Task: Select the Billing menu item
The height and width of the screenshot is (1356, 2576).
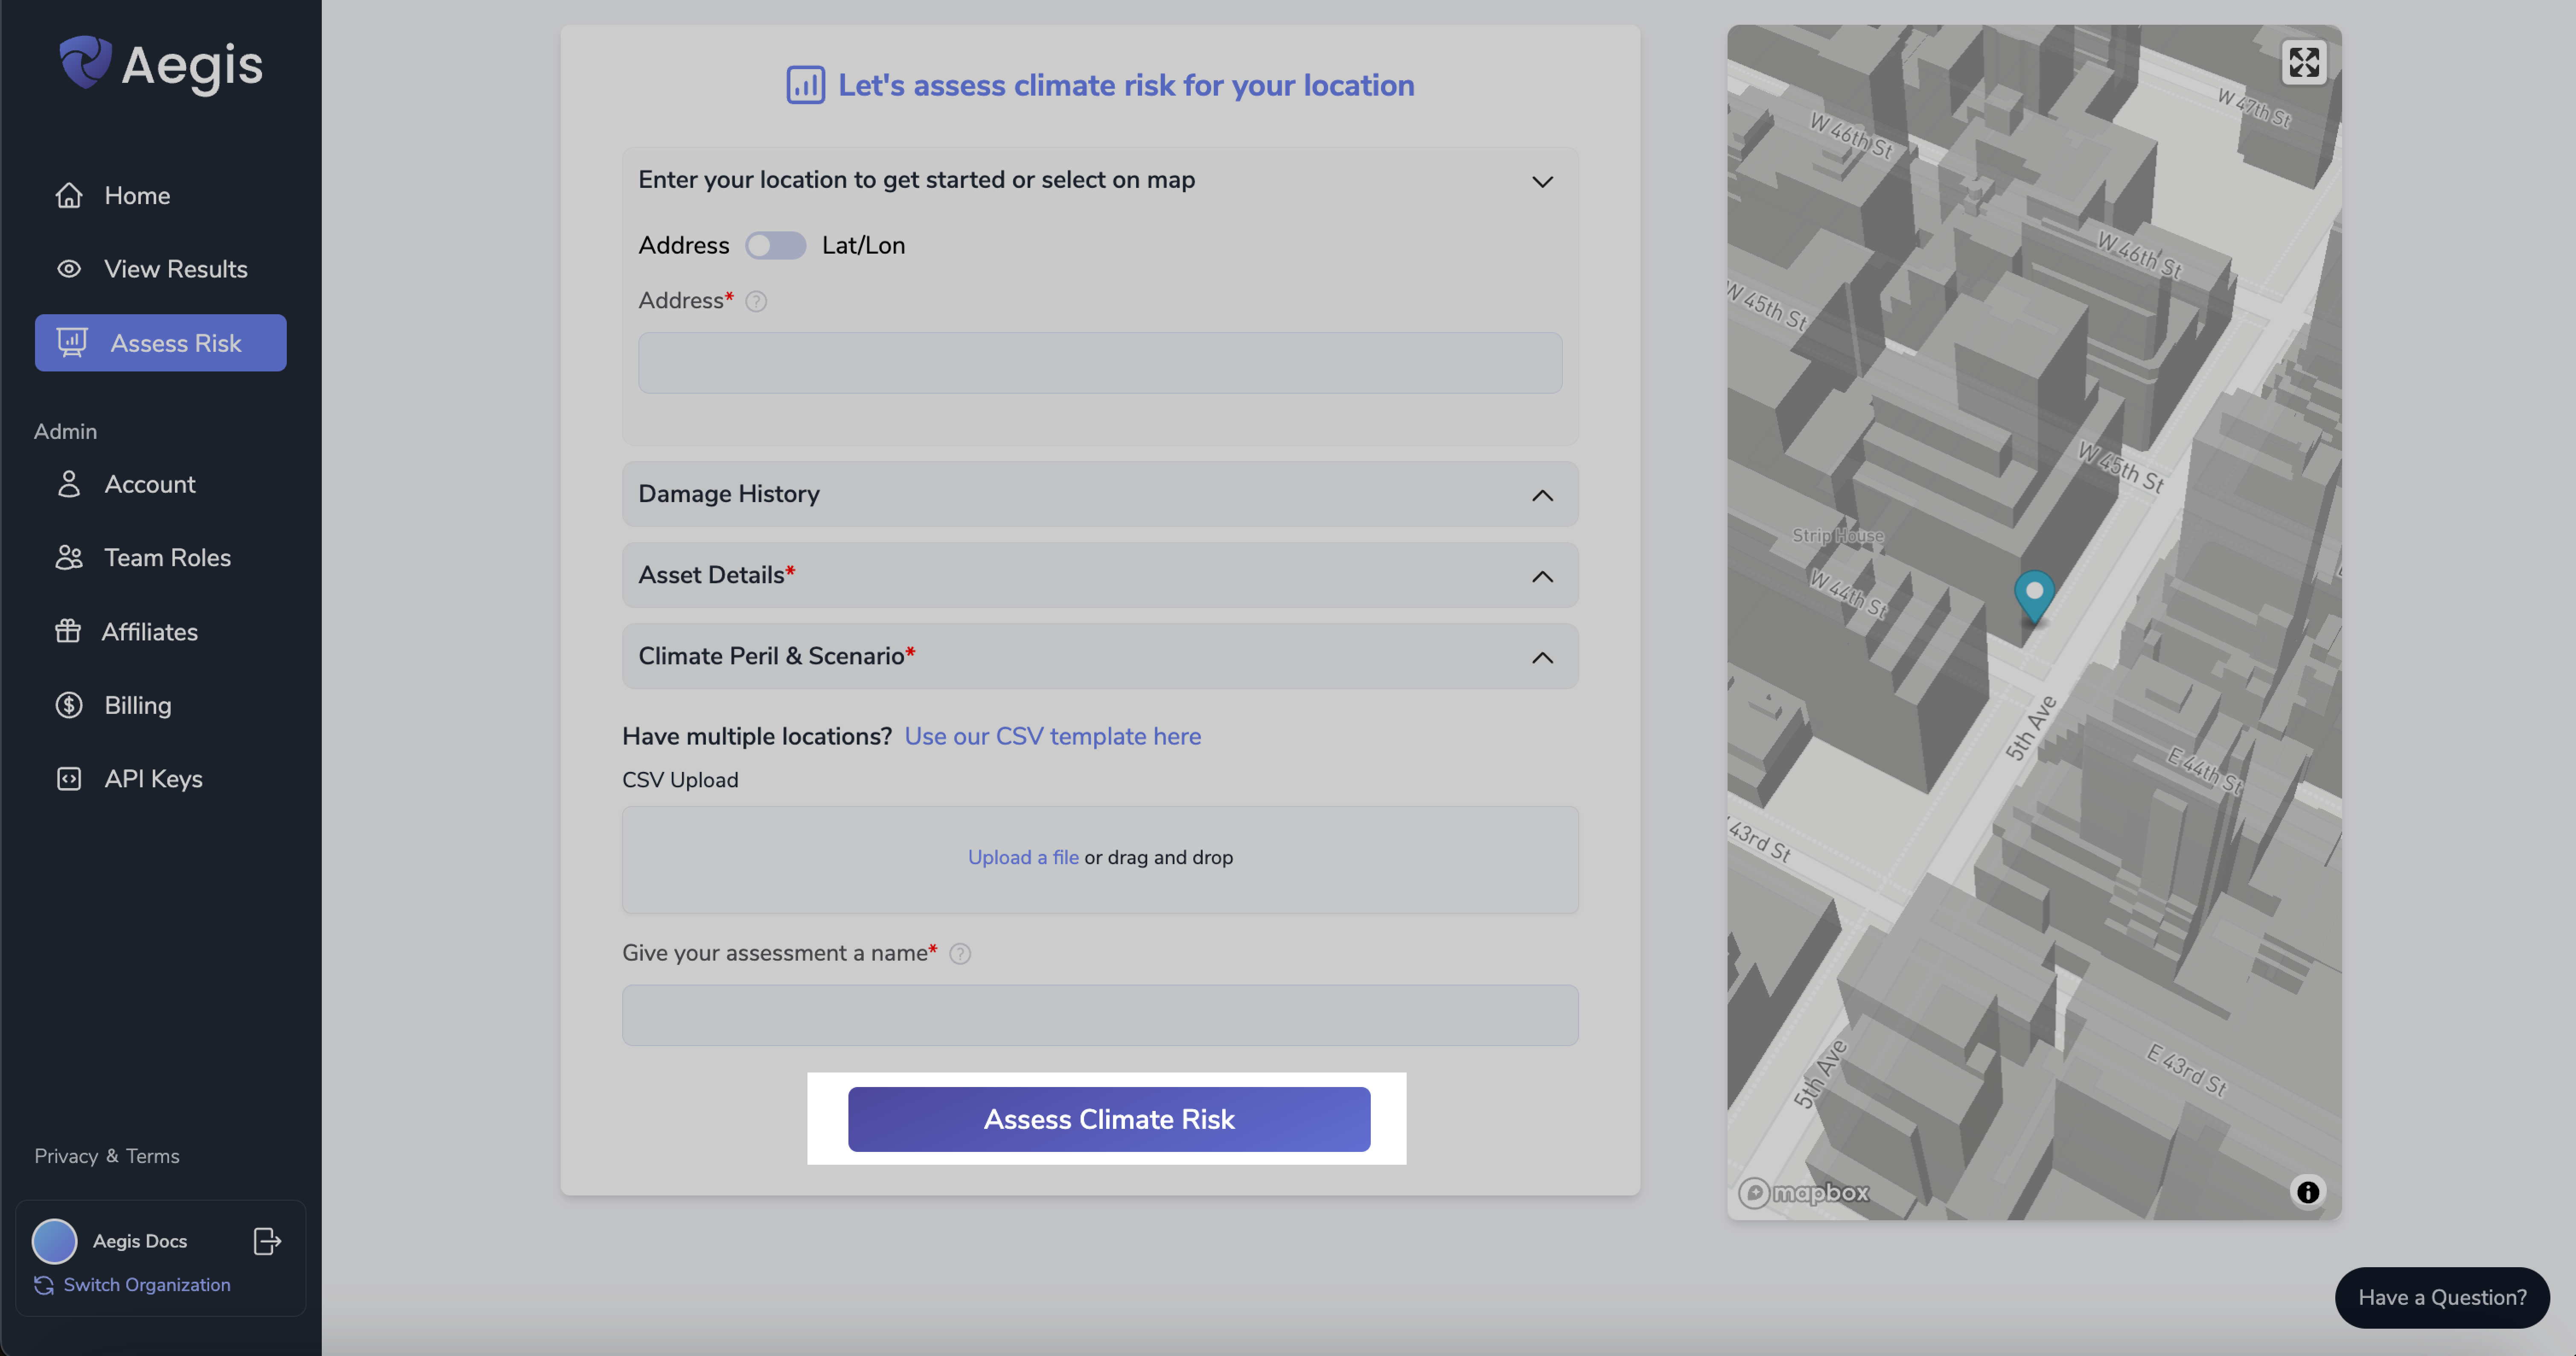Action: pos(136,704)
